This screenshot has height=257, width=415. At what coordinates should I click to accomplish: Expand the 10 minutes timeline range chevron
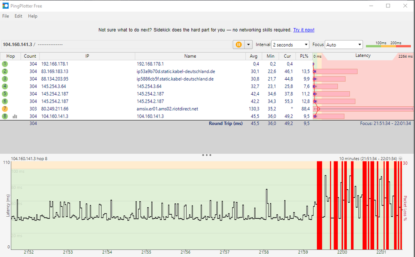pos(400,159)
